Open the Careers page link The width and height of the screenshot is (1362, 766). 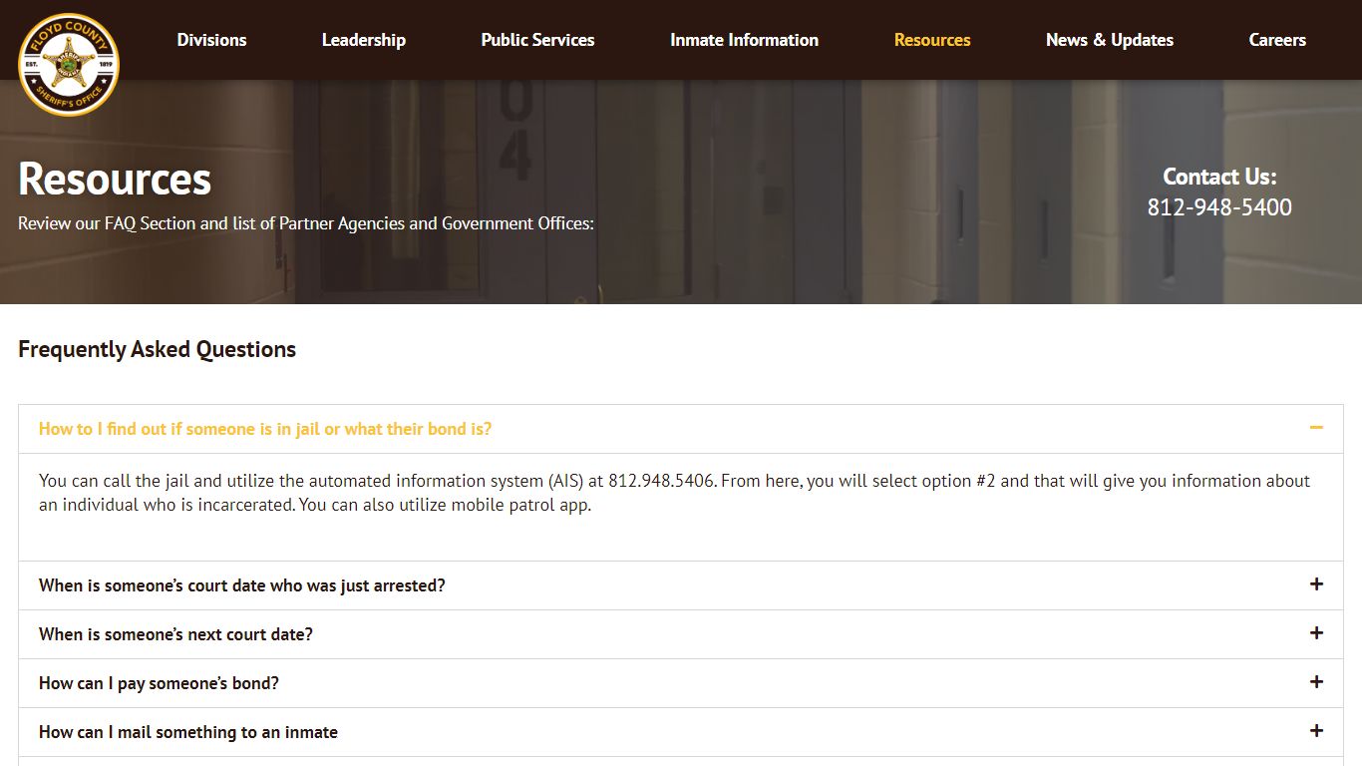1276,40
